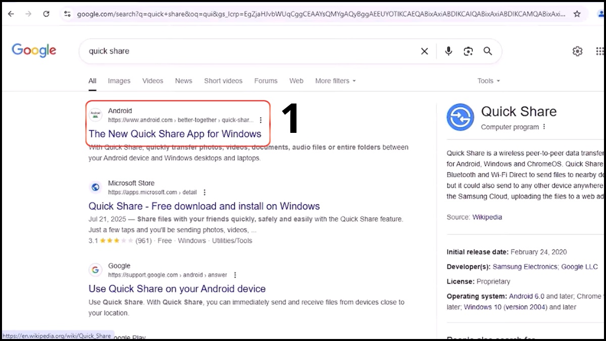Screen dimensions: 606x341
Task: Start voice search with the microphone icon
Action: [448, 51]
